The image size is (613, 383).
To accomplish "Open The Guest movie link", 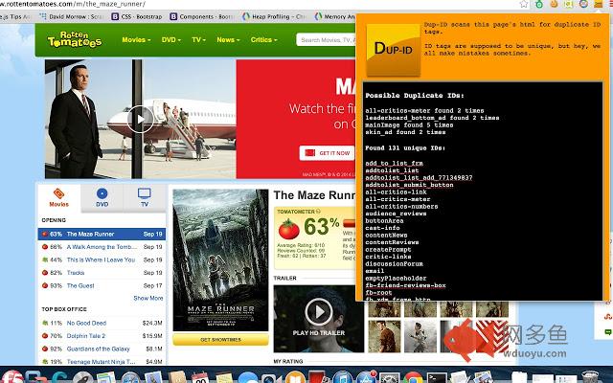I will pos(80,285).
